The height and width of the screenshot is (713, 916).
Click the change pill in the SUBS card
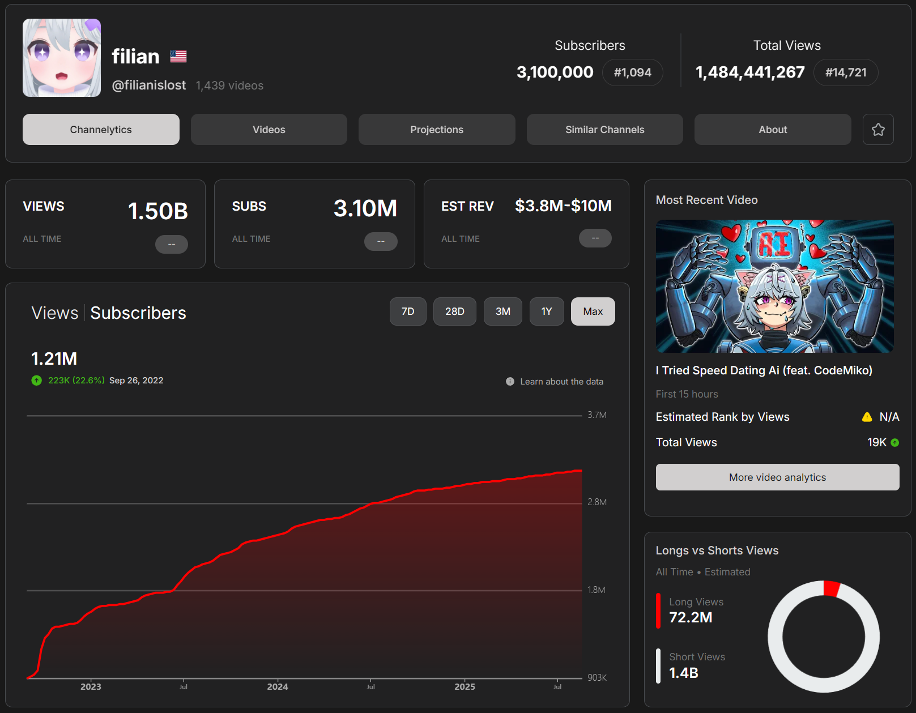[x=381, y=241]
